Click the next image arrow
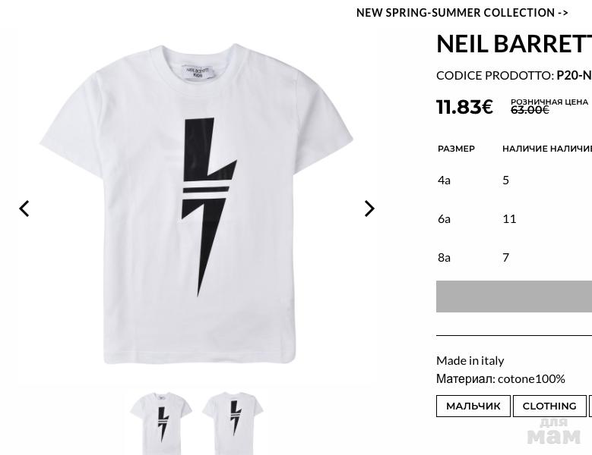Screen dimensions: 592x455 pyautogui.click(x=369, y=209)
